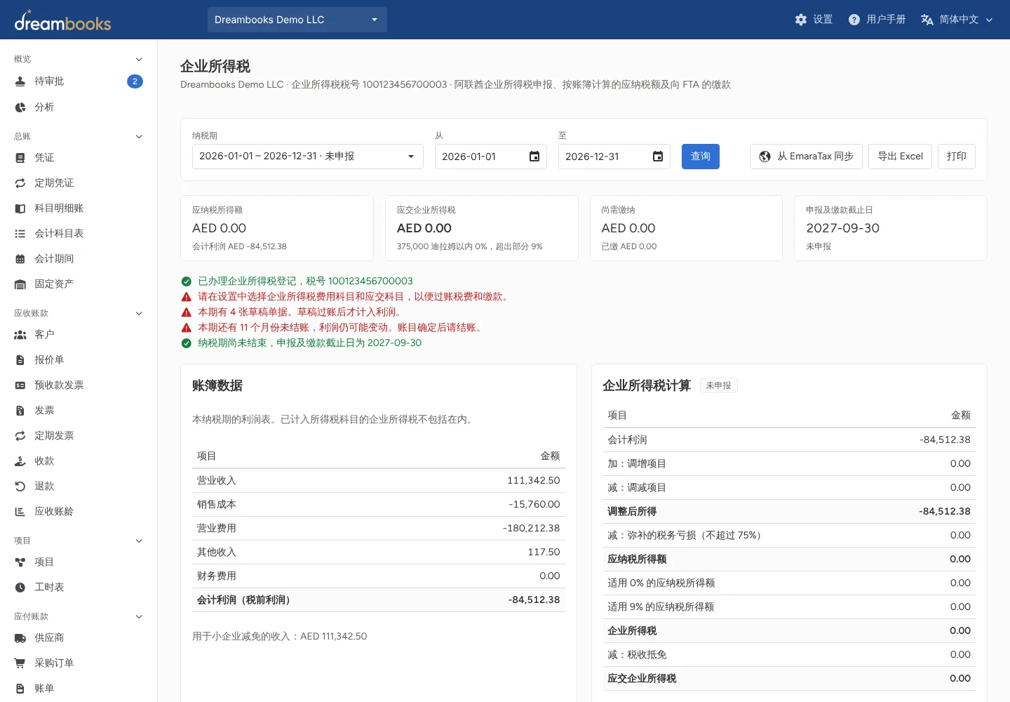
Task: Open the 纳税期 tax period dropdown
Action: 308,157
